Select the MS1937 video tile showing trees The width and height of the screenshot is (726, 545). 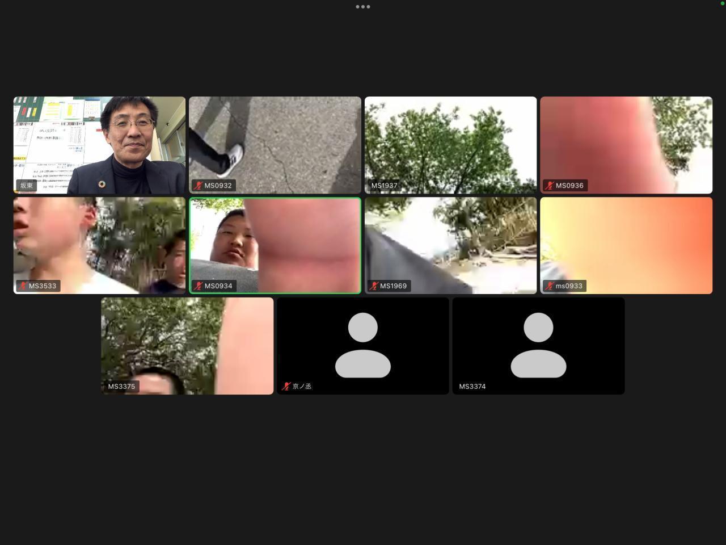(450, 145)
